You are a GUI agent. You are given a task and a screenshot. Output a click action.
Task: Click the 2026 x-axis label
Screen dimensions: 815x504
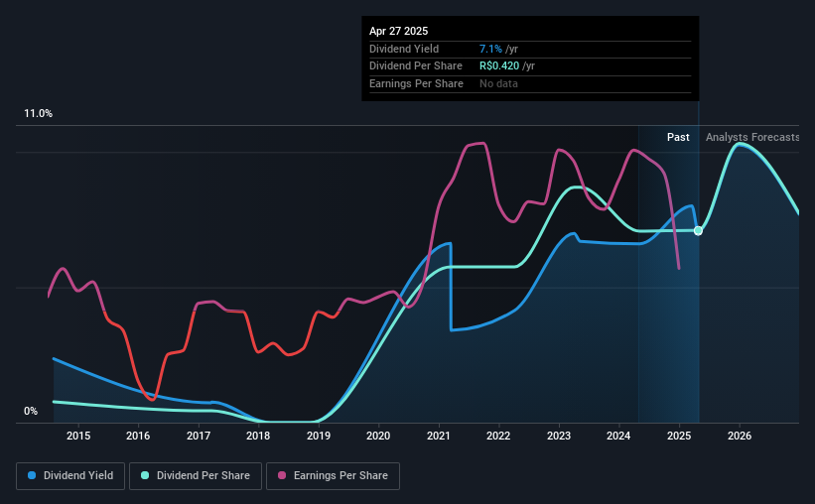[740, 436]
